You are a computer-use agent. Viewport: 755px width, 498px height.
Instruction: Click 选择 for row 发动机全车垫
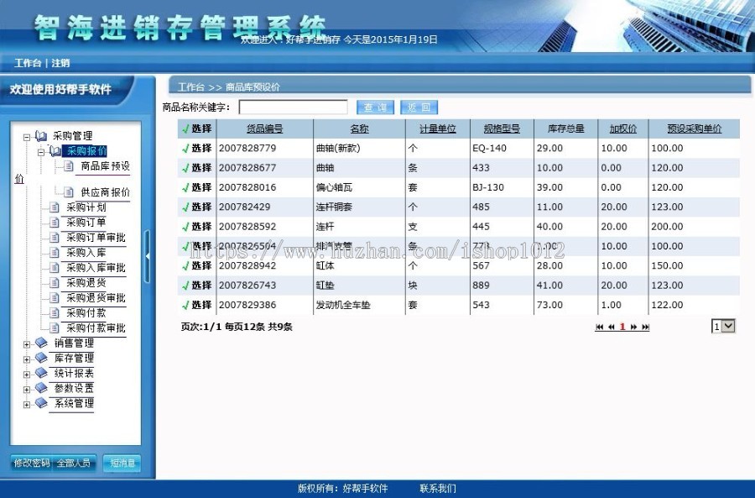pyautogui.click(x=197, y=305)
